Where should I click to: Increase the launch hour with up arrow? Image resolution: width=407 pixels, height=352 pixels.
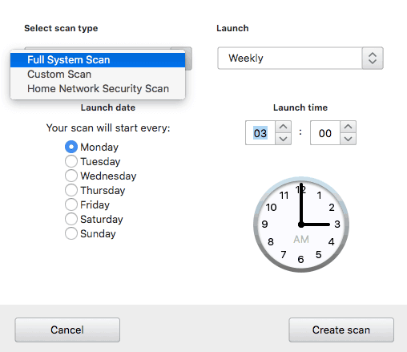[x=283, y=127]
